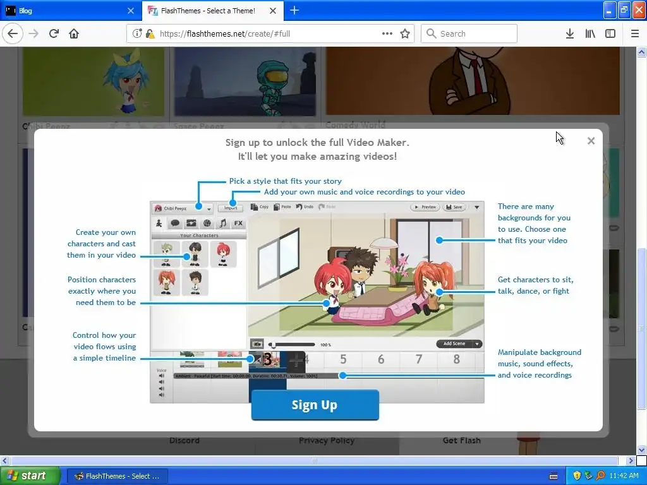Select the Chibi Peepz theme thumbnail
This screenshot has height=485, width=647.
pyautogui.click(x=94, y=81)
